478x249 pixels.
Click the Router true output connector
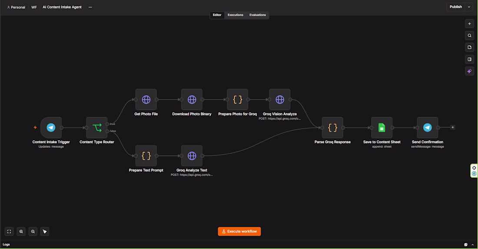pyautogui.click(x=107, y=124)
